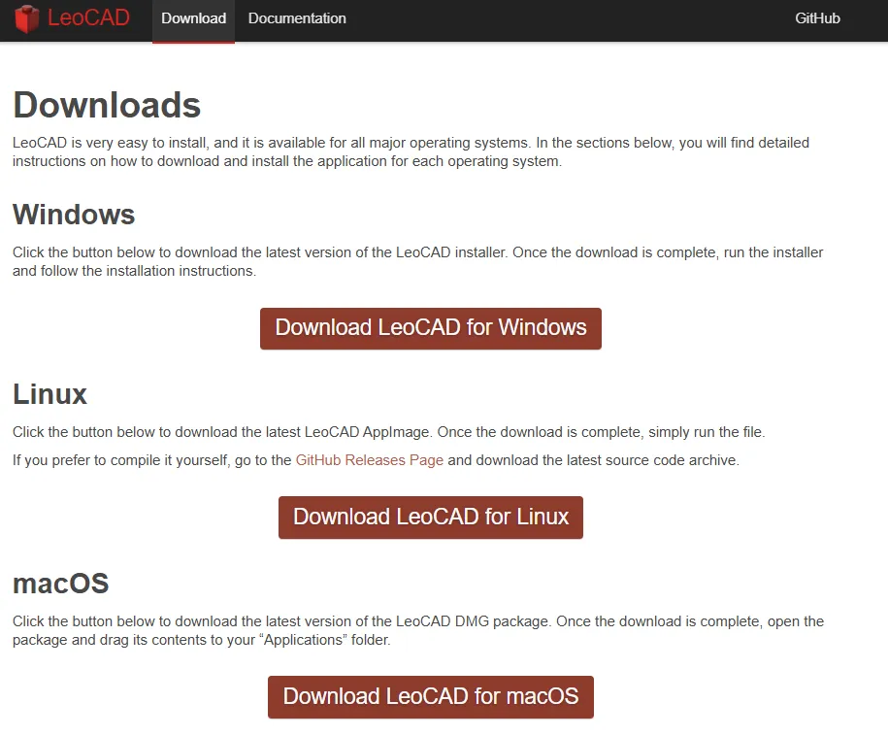The width and height of the screenshot is (888, 736).
Task: Click the red LeoCAD brick logo icon
Action: [x=27, y=18]
